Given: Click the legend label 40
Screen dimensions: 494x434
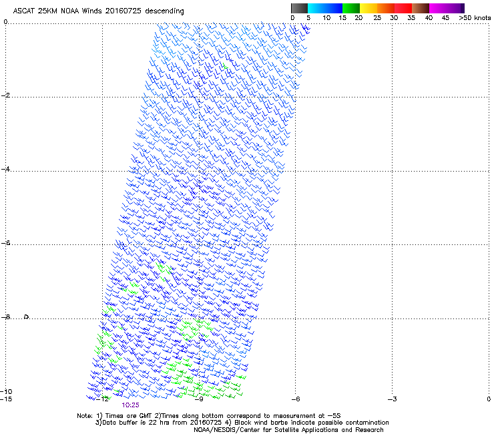Looking at the screenshot, I should click(x=429, y=18).
